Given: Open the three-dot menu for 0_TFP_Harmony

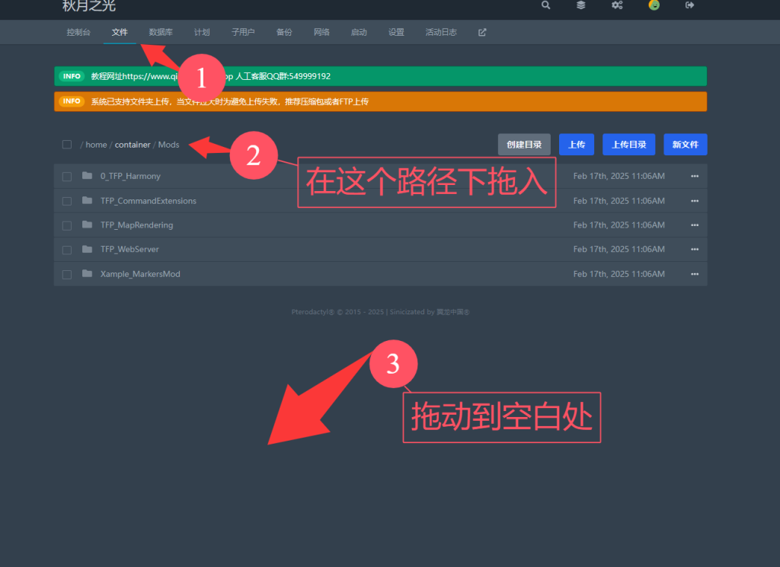Looking at the screenshot, I should point(694,177).
